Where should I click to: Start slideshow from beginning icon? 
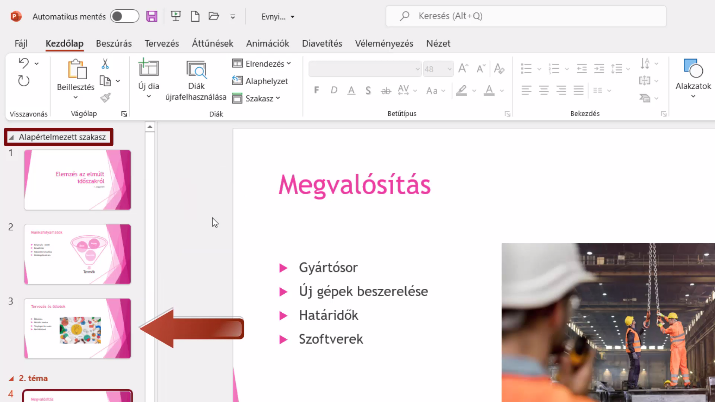(176, 16)
